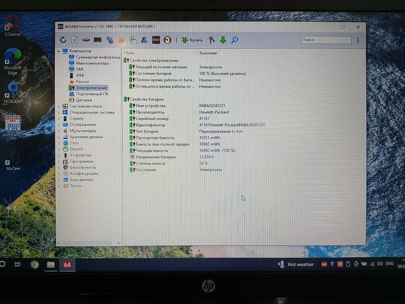Expand the Мультимедиа node
Screen dimensions: 405x304
point(59,131)
